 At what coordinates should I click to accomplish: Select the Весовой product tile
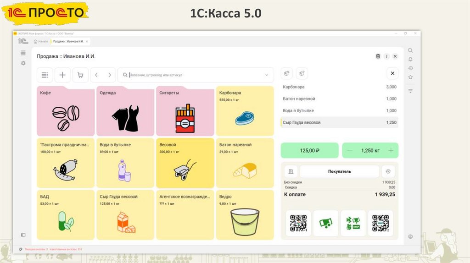coord(185,163)
